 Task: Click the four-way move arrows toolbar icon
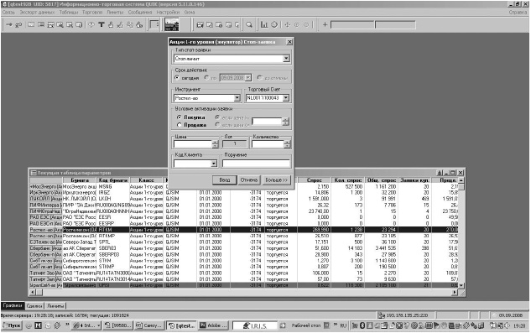pyautogui.click(x=287, y=24)
